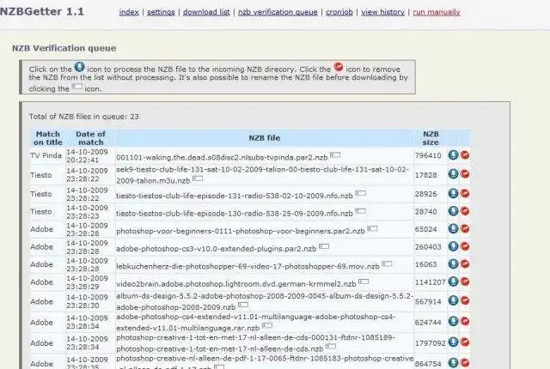550x369 pixels.
Task: Rename the photoshop-voor-beginners par2 NZB
Action: click(372, 228)
